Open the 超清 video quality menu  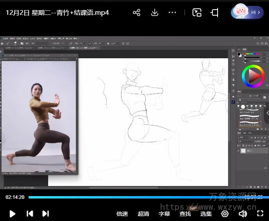tap(143, 214)
